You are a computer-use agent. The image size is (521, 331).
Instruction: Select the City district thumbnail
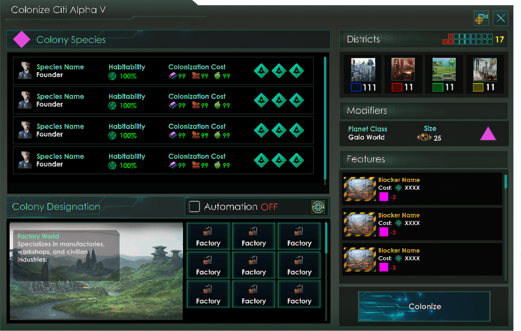(363, 70)
